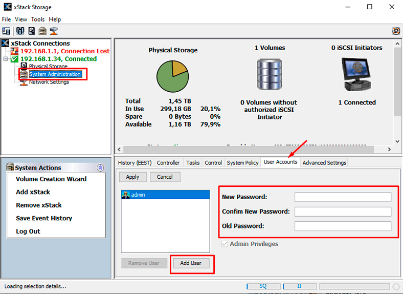This screenshot has height=294, width=403.
Task: Click the Log Out action
Action: click(28, 232)
